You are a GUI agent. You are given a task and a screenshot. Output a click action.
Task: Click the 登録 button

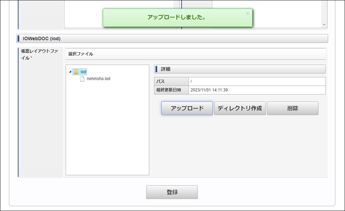point(172,192)
